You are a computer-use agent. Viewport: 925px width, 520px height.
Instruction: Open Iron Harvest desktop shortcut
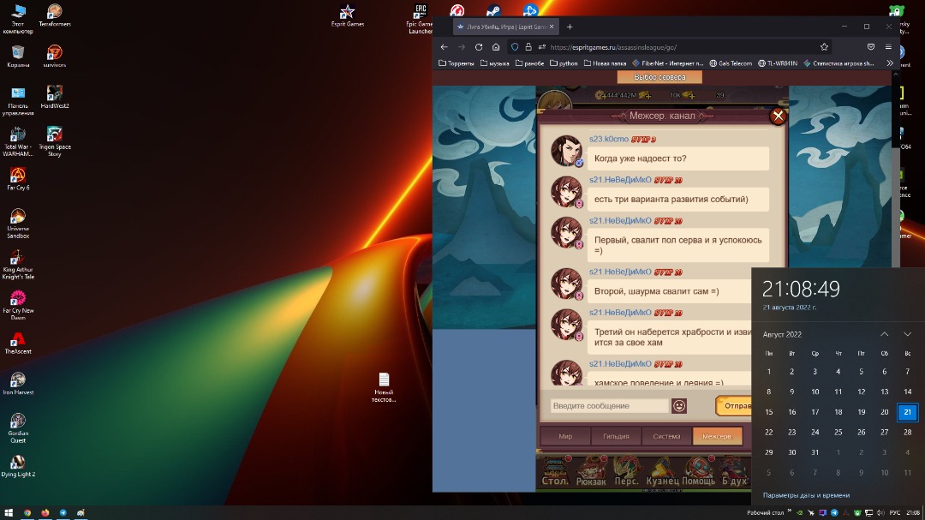pos(18,384)
